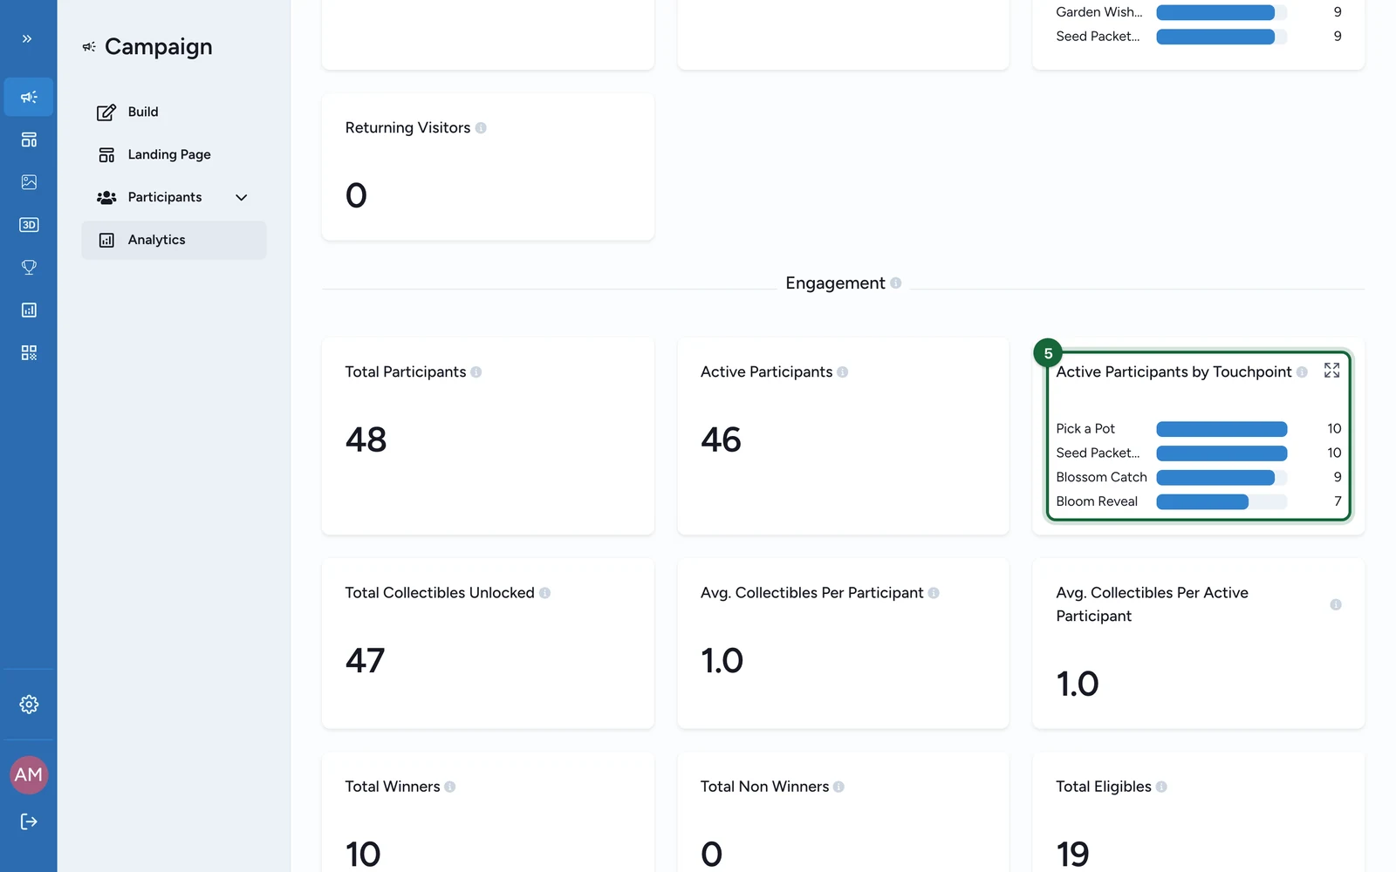Show info for Total Collectibles Unlocked
This screenshot has width=1396, height=872.
(x=544, y=593)
